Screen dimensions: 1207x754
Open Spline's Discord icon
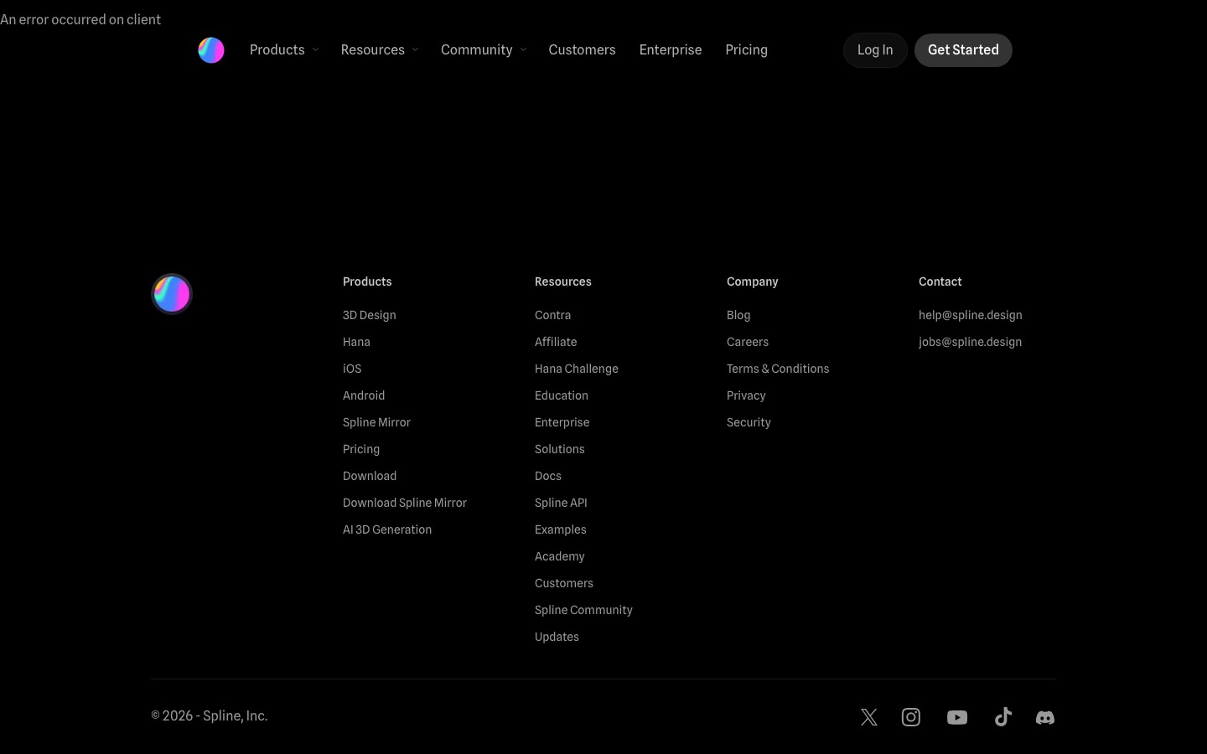point(1045,717)
